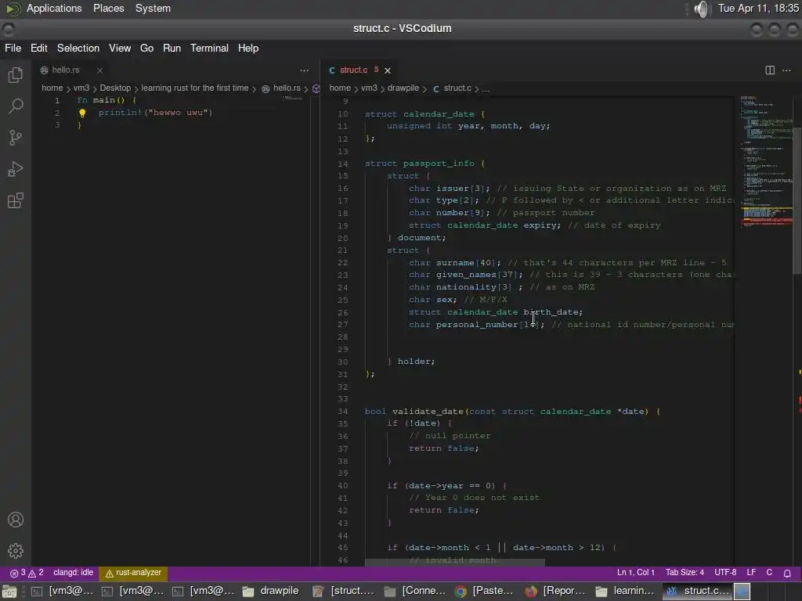Screen dimensions: 802x601
Task: Open the Places menu in top panel
Action: [108, 9]
